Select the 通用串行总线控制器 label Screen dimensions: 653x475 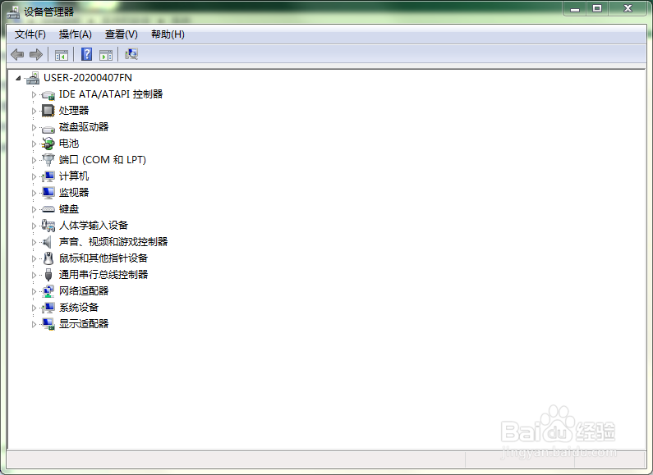click(103, 275)
